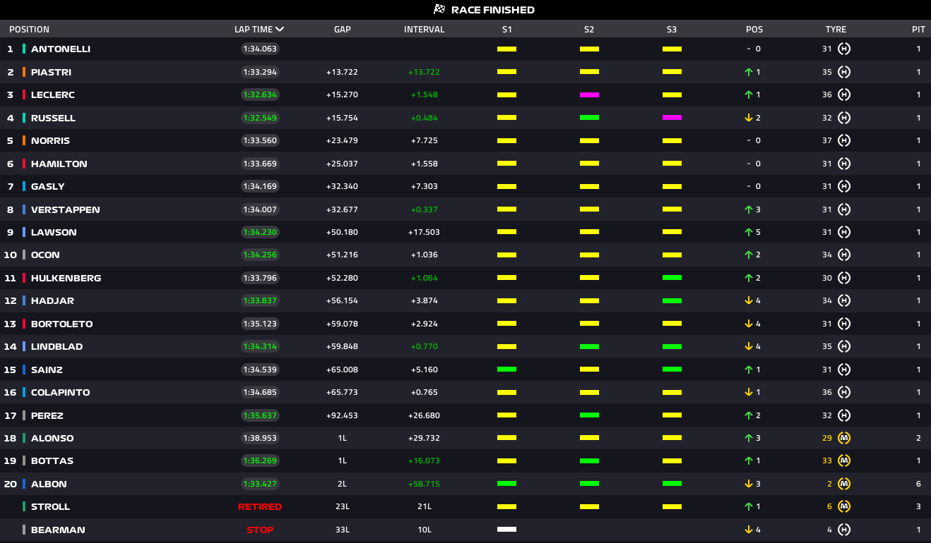Click Lawson's interval +17.503
The height and width of the screenshot is (543, 931).
424,232
